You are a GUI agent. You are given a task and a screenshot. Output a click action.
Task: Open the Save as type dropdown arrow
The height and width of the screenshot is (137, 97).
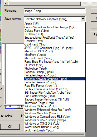click(x=83, y=19)
